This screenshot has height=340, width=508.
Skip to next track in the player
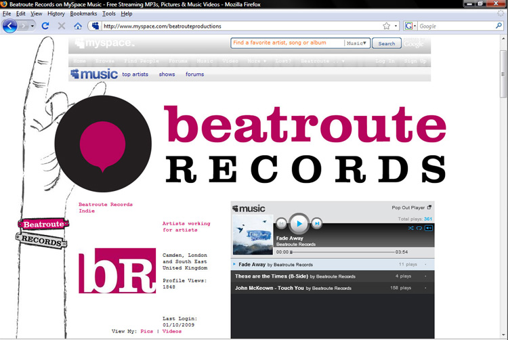tap(317, 223)
